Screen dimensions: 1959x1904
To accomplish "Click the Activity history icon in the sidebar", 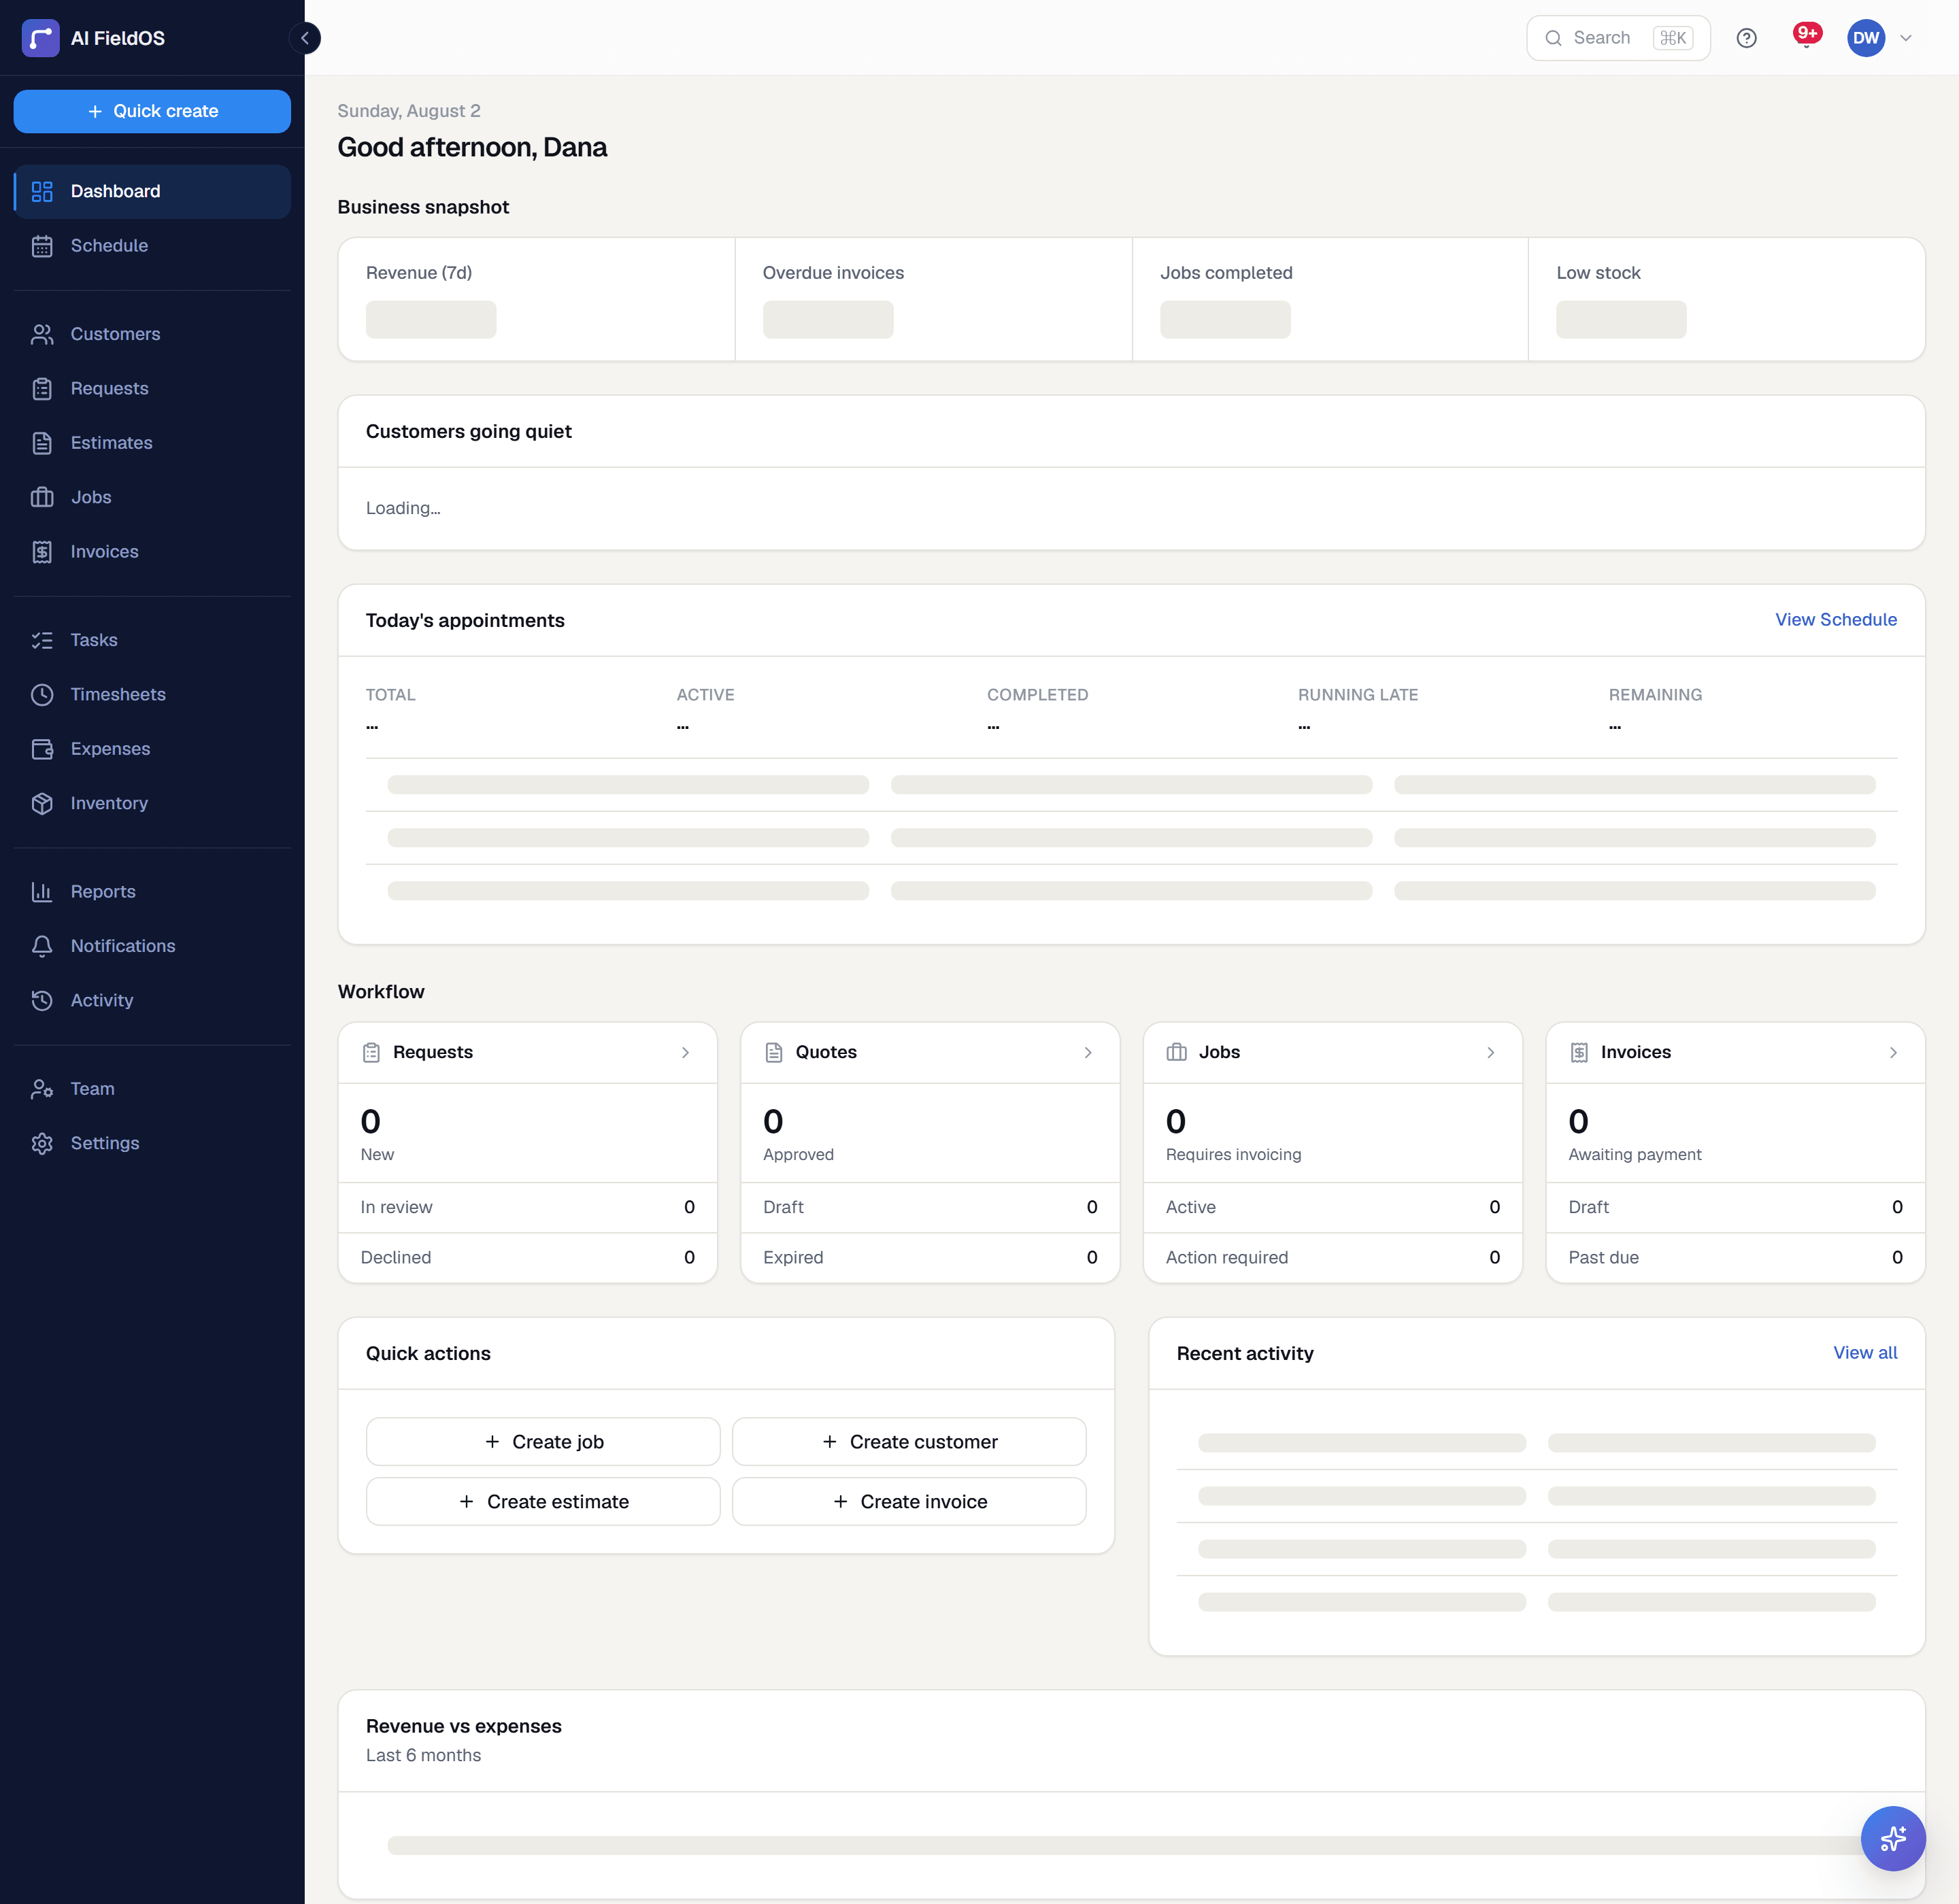I will tap(42, 1001).
